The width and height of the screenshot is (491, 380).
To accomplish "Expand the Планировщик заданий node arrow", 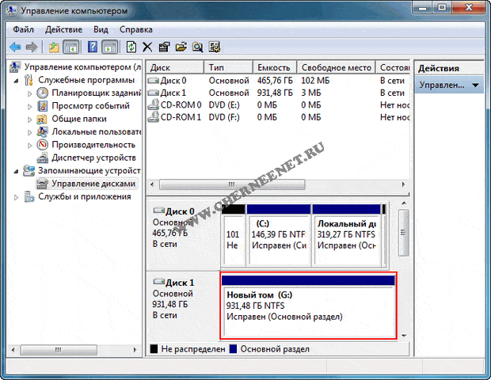I will 30,93.
